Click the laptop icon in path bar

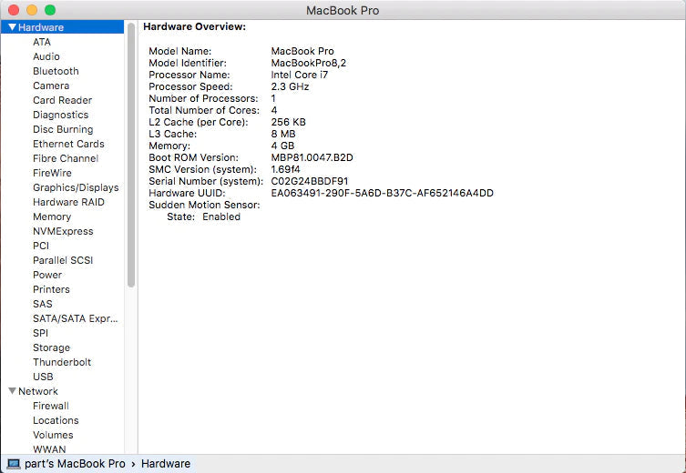click(x=14, y=464)
